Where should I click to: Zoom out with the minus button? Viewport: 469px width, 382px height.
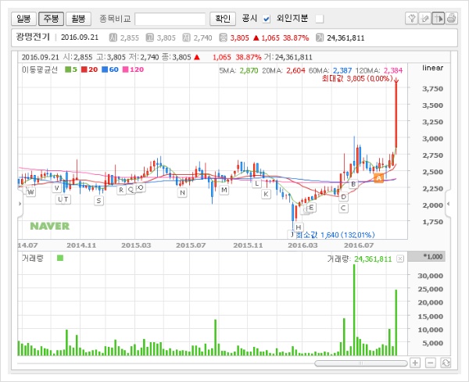(430, 362)
